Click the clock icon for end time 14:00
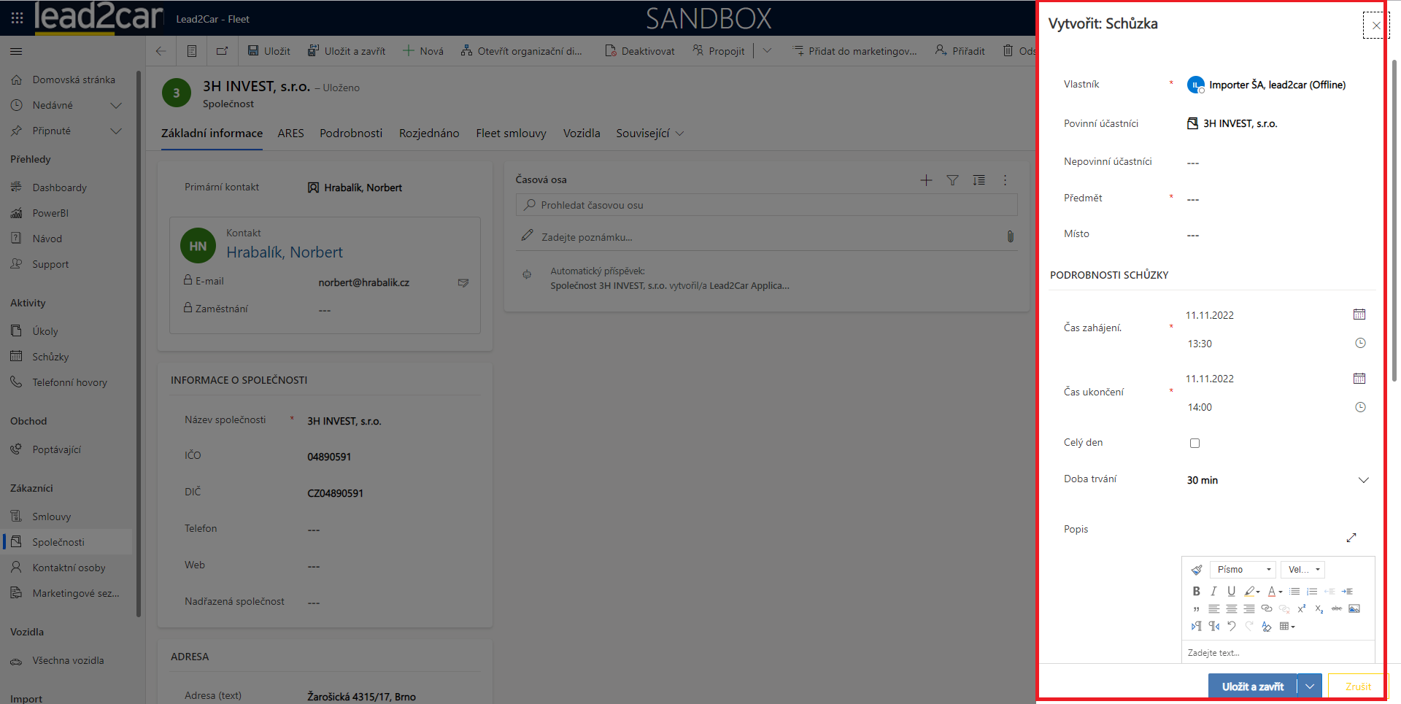Screen dimensions: 1401x704 coord(1360,408)
